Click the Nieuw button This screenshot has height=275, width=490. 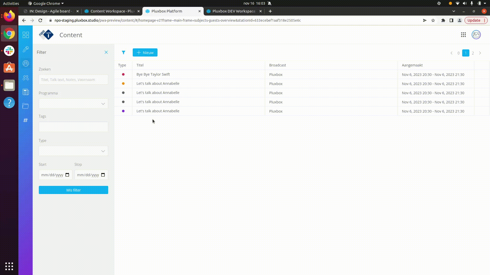click(145, 52)
